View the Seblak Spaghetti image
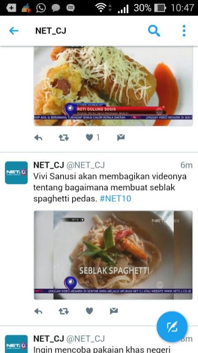This screenshot has width=198, height=353. click(113, 255)
